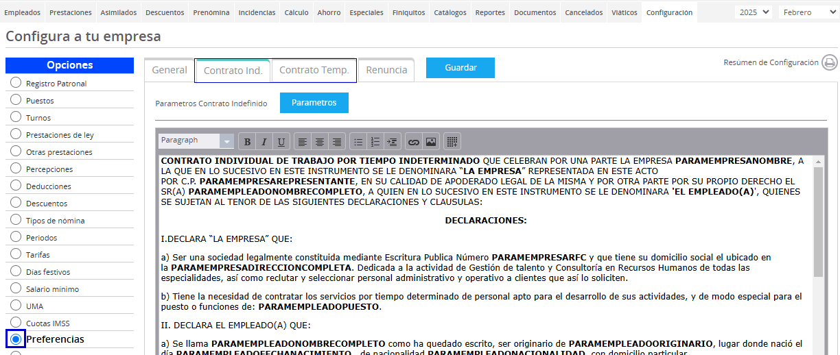The width and height of the screenshot is (840, 355).
Task: Select the Otras prestaciones option
Action: [x=16, y=151]
